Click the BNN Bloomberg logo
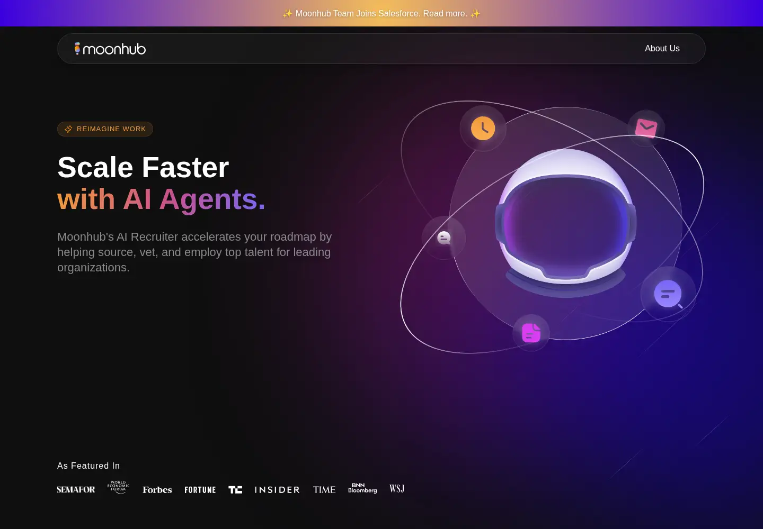 (x=362, y=488)
